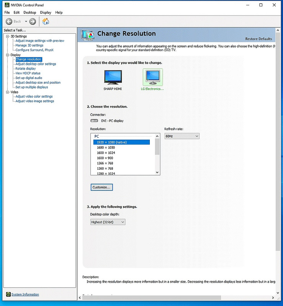The height and width of the screenshot is (306, 283).
Task: Collapse the Video tree node
Action: [8, 92]
